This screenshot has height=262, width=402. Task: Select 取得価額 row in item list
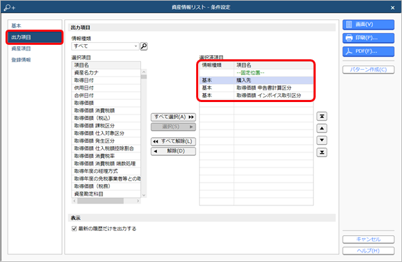(106, 103)
